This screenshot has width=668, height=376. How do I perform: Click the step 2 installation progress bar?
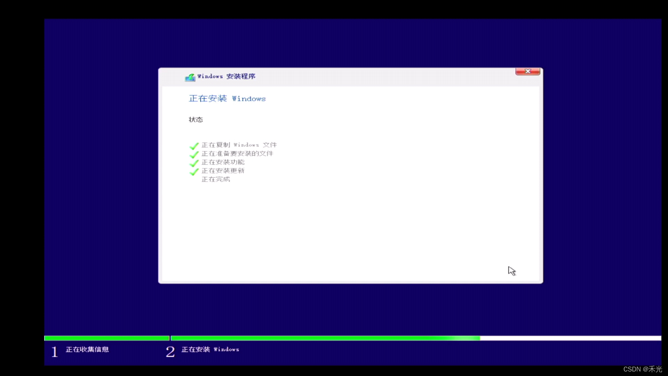416,338
